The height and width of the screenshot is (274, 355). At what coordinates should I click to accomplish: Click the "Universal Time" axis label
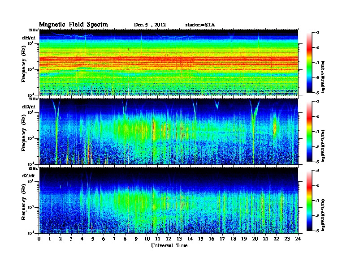(x=169, y=245)
